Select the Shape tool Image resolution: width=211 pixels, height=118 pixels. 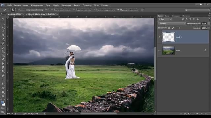(3, 88)
